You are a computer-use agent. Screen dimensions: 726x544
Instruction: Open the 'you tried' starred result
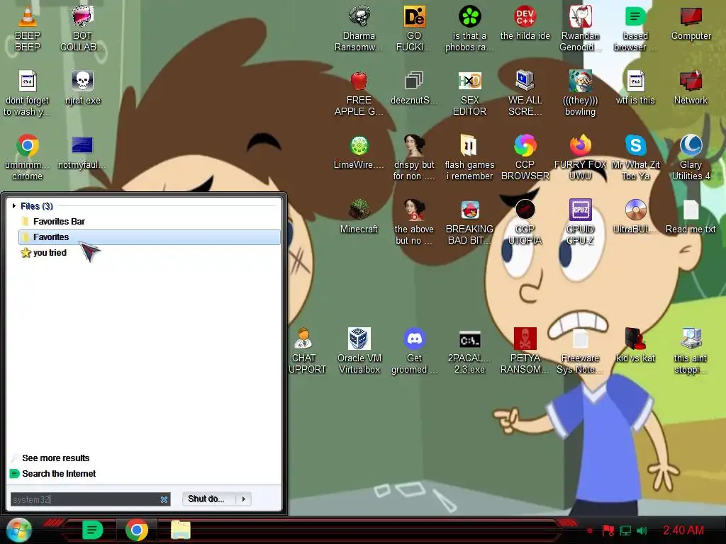pos(149,253)
